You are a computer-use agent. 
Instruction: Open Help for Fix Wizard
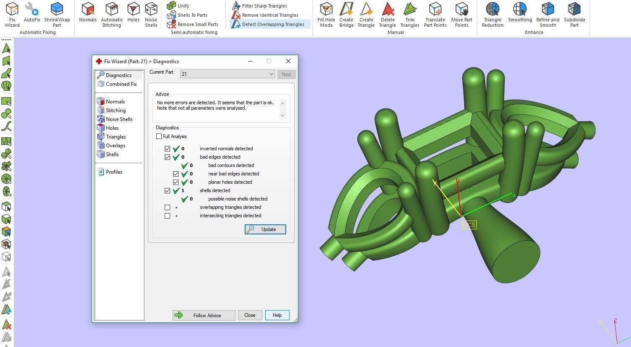pyautogui.click(x=277, y=315)
